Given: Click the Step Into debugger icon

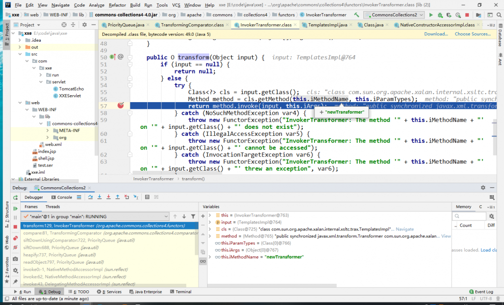Looking at the screenshot, I should click(x=100, y=197).
